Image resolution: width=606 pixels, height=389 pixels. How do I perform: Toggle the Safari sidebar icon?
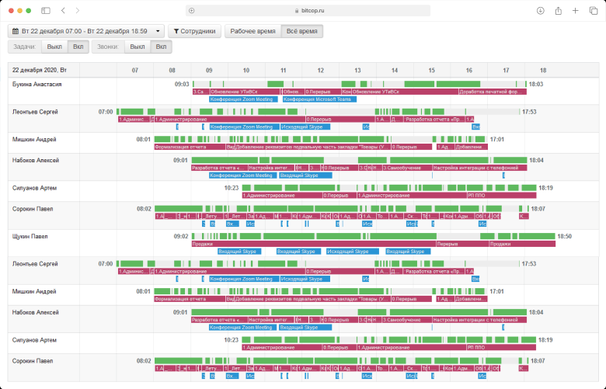pyautogui.click(x=46, y=11)
